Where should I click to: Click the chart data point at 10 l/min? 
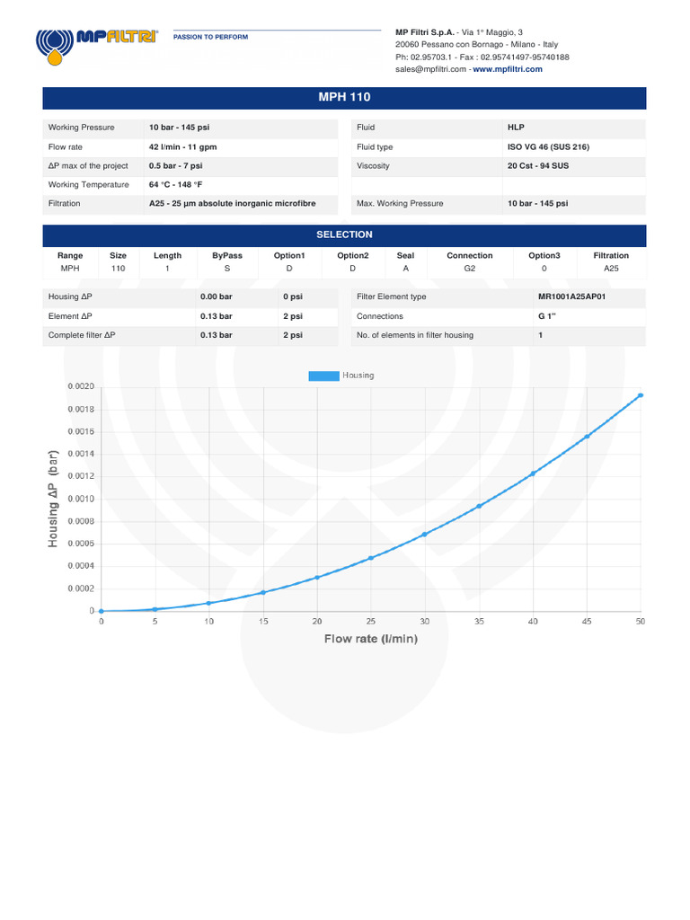208,603
